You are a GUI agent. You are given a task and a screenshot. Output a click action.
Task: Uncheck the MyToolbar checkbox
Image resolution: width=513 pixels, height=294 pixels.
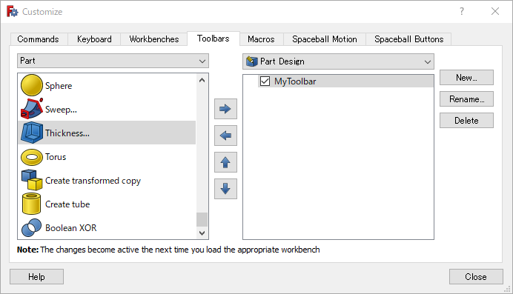[265, 81]
